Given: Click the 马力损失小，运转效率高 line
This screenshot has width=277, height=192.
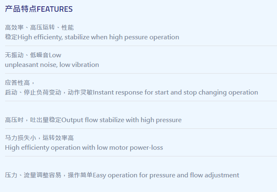Looking at the screenshot, I should coord(39,138).
